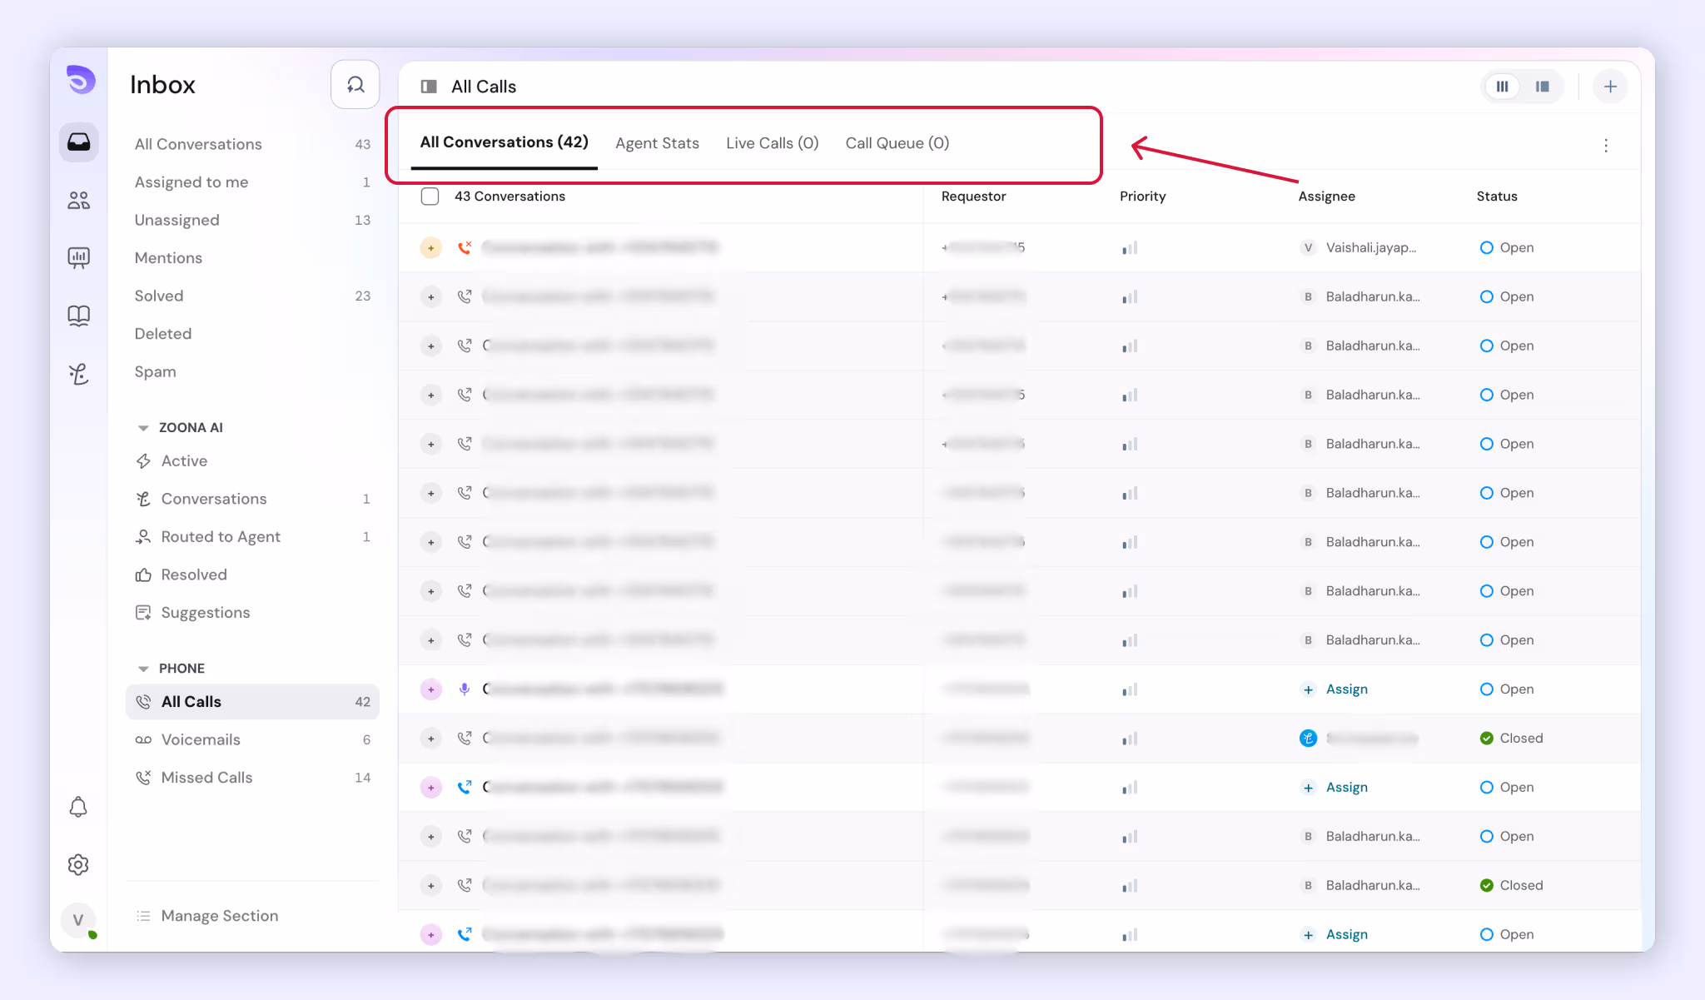The width and height of the screenshot is (1705, 1000).
Task: Click Requestor column header
Action: 973,197
